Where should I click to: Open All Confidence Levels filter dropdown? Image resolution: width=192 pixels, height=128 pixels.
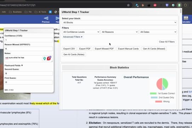(x=81, y=32)
